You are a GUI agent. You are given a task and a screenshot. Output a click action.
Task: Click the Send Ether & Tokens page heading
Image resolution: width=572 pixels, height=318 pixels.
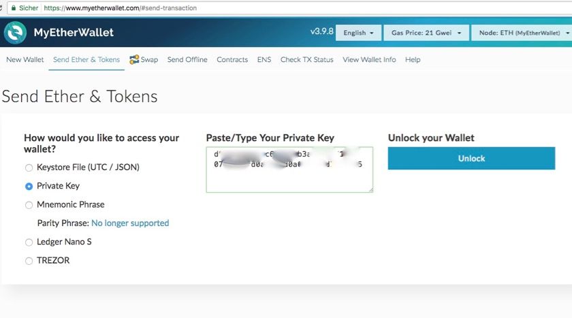coord(80,97)
